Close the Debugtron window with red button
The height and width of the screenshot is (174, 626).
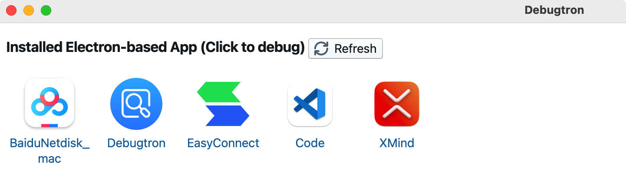tap(11, 11)
